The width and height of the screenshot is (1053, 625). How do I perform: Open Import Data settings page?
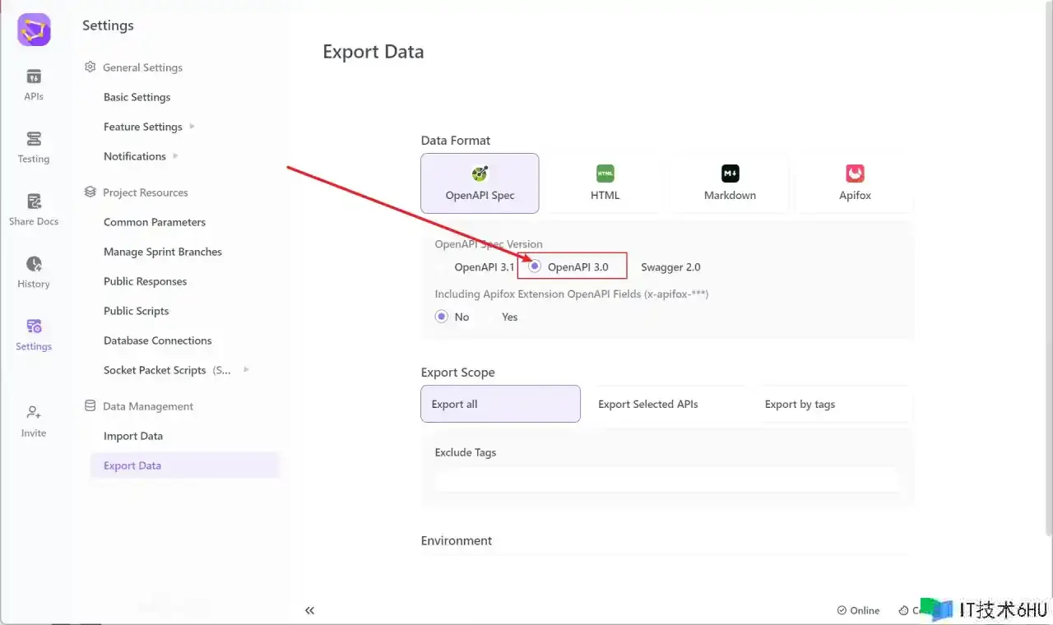click(x=133, y=436)
